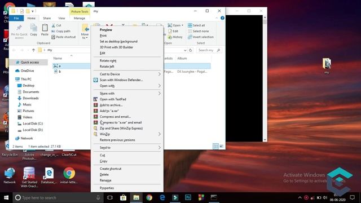Click Invert selection in the ribbon
Screen dimensions: 361x203
point(201,37)
